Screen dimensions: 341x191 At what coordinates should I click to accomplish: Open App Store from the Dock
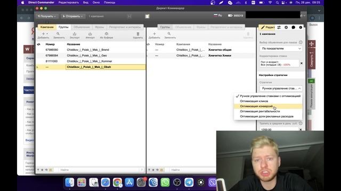tap(129, 183)
